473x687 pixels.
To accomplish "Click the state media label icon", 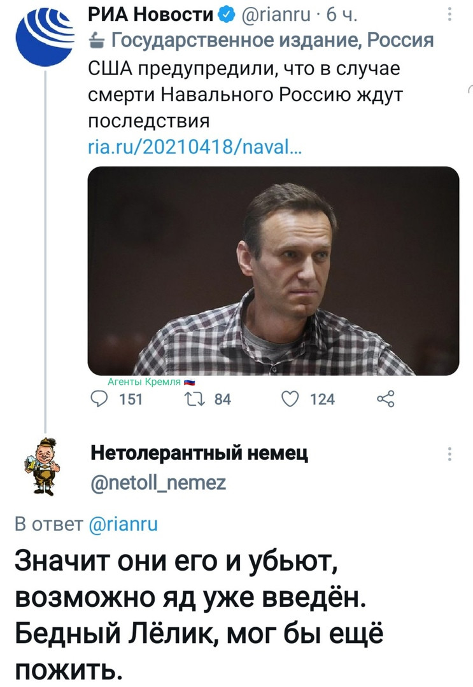I will 96,41.
